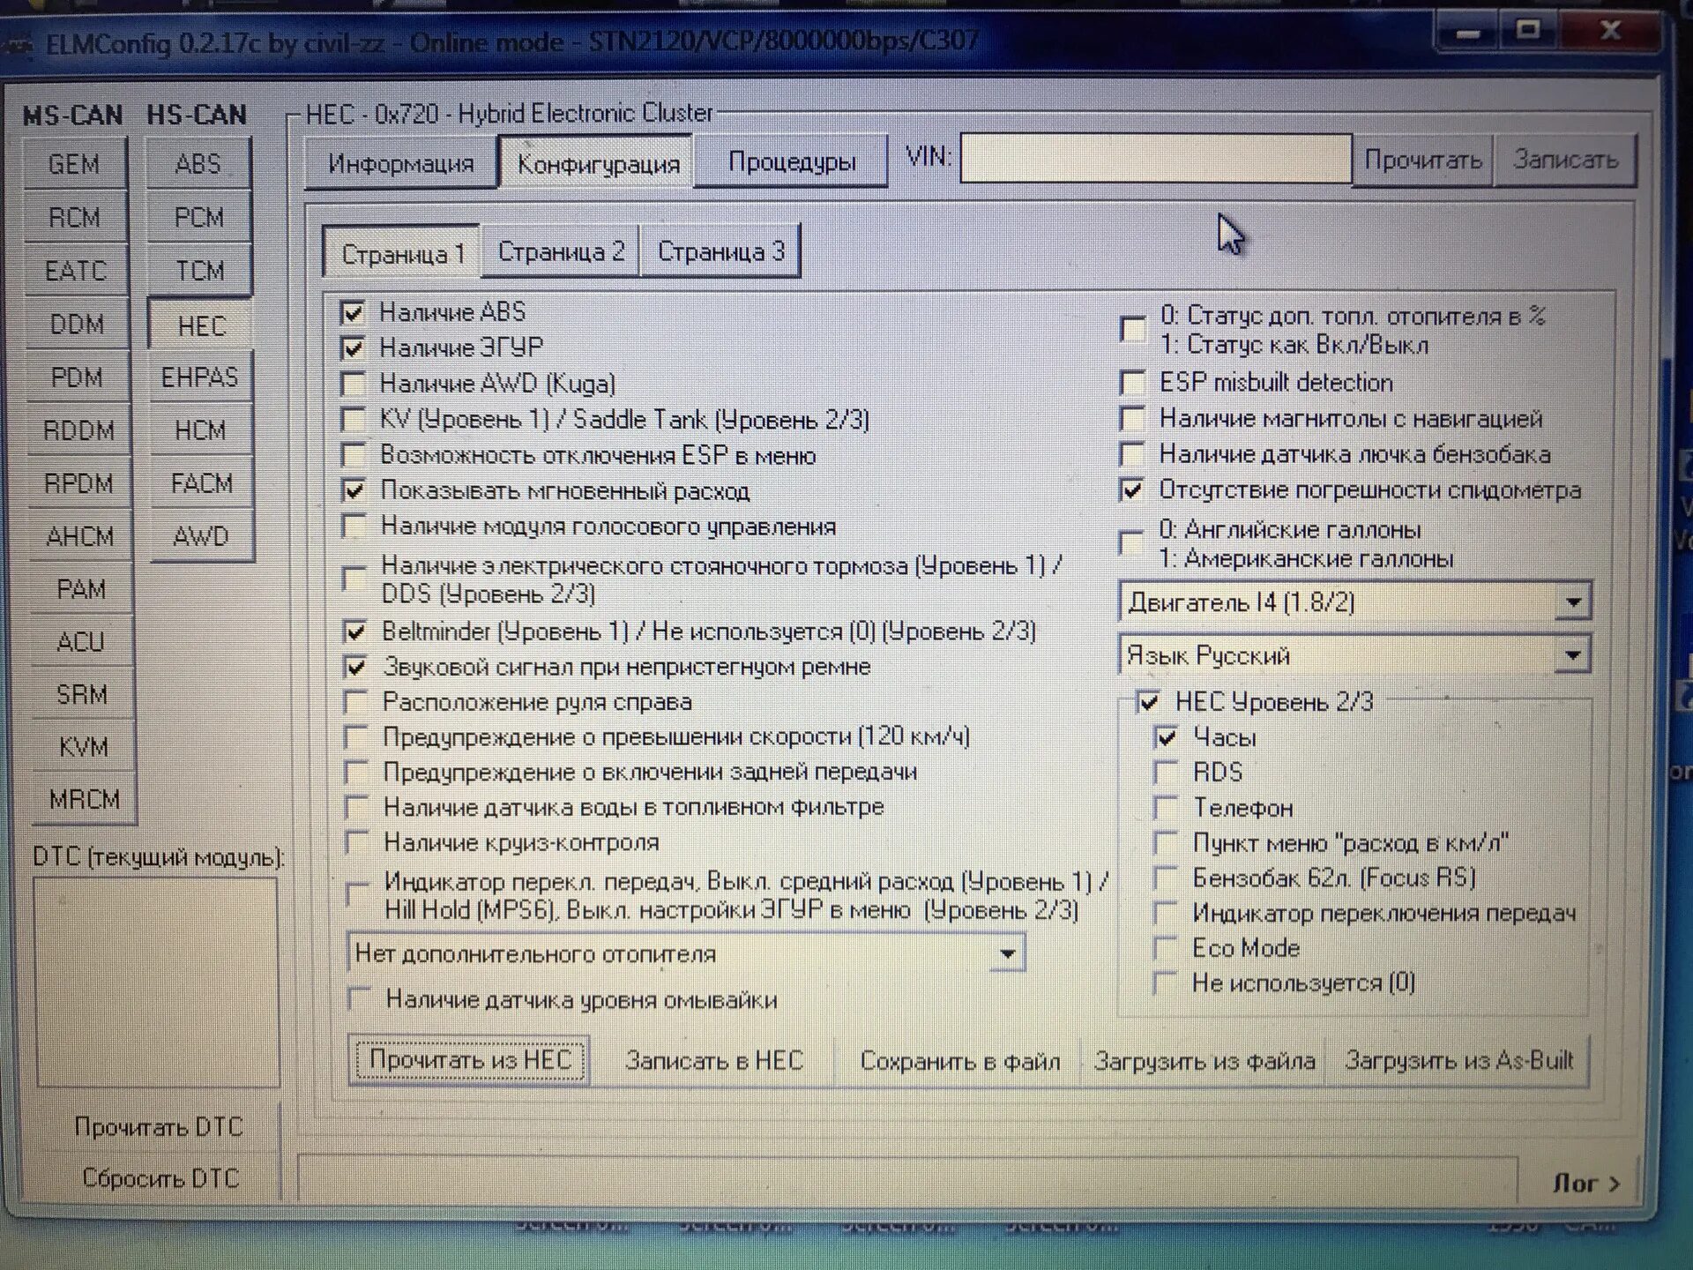The height and width of the screenshot is (1270, 1693).
Task: Select the EHPAS module button
Action: (x=199, y=377)
